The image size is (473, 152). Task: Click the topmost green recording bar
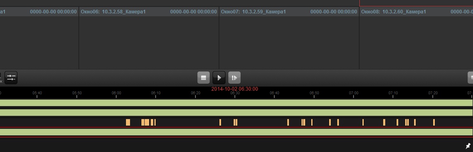[x=236, y=103]
